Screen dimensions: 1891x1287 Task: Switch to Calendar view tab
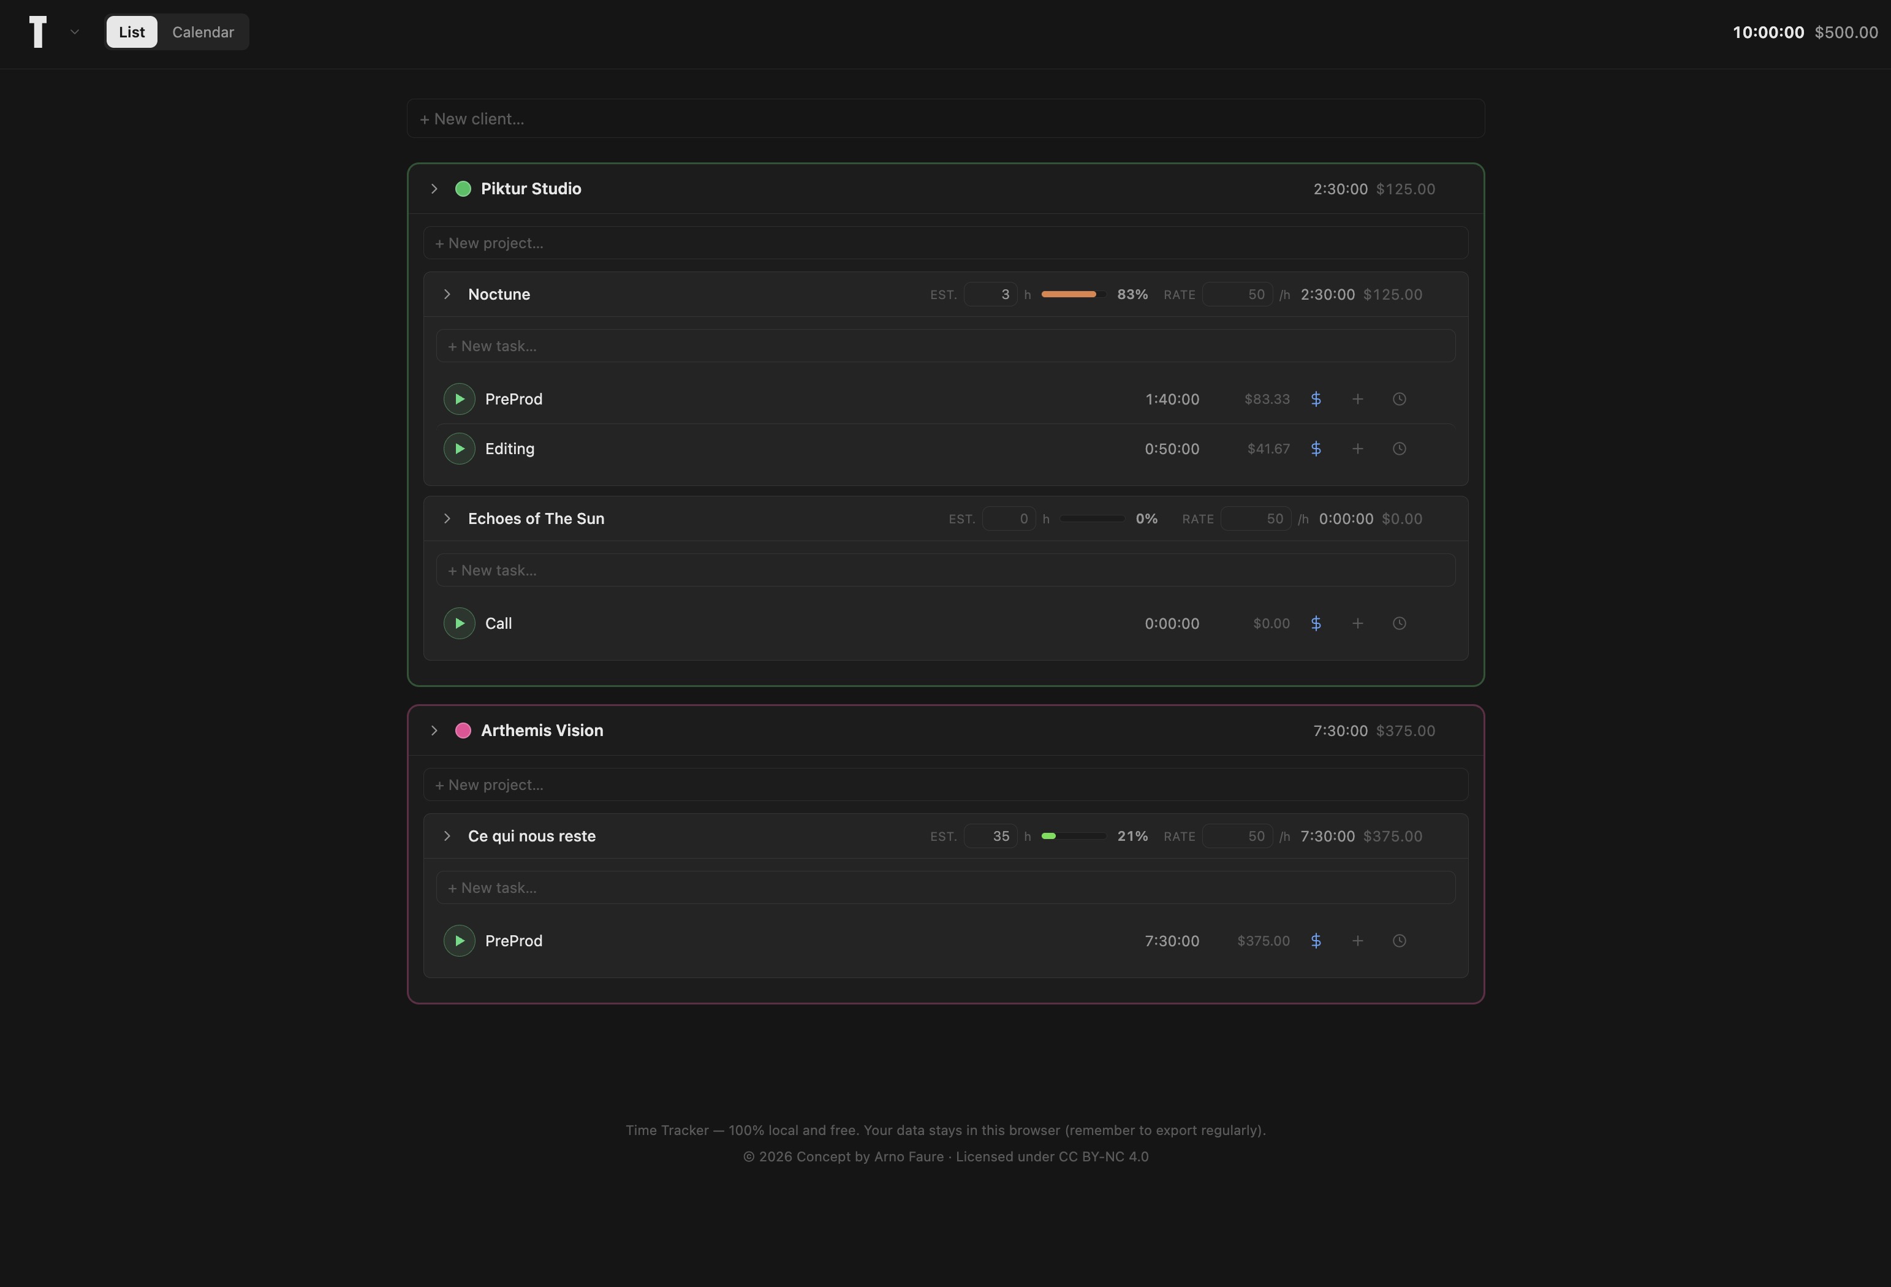203,32
